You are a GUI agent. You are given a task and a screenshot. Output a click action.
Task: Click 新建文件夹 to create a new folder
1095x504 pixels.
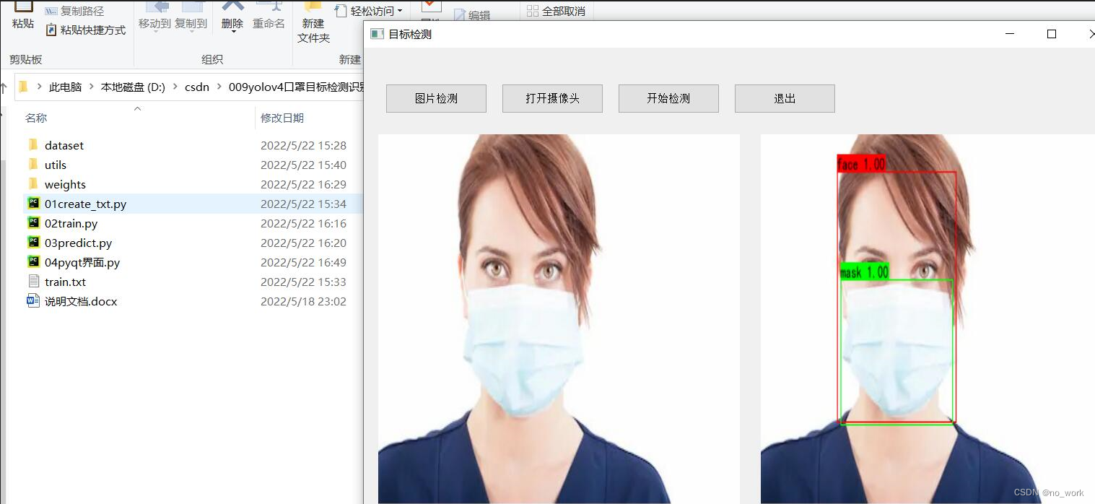(313, 23)
